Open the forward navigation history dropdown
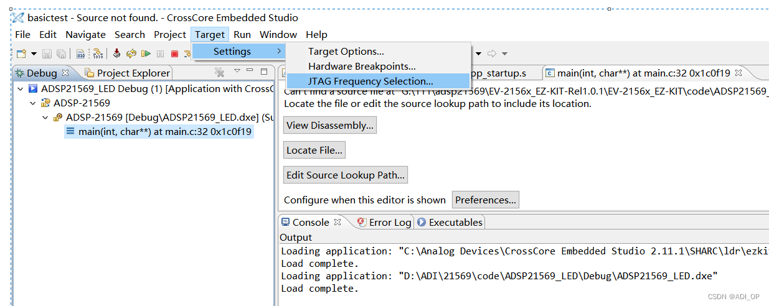Screen dimensions: 769x306 [504, 54]
